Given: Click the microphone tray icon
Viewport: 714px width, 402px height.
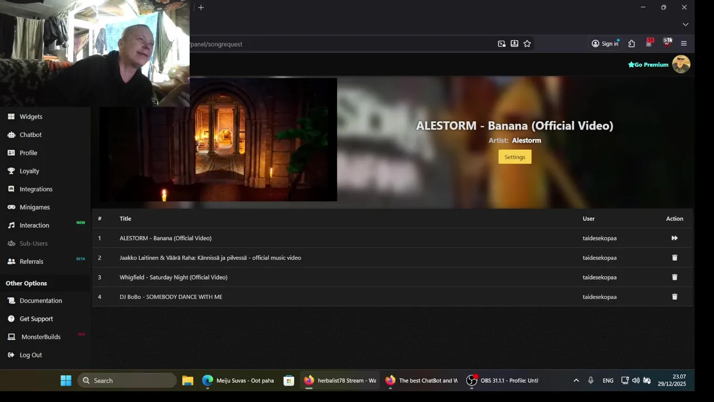Looking at the screenshot, I should (x=591, y=380).
